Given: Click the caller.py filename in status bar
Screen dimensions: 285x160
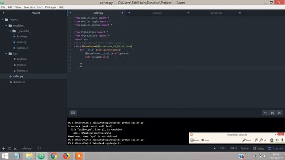Looking at the screenshot, I should pyautogui.click(x=27, y=148).
